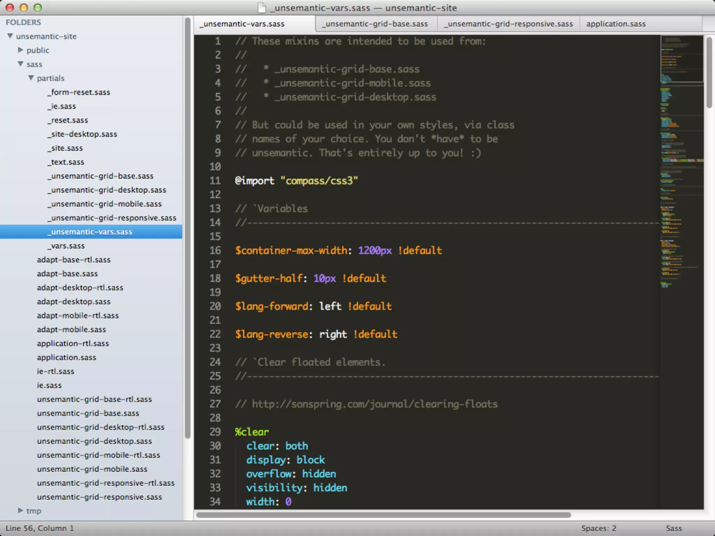Screen dimensions: 715x536
Task: Open unsemantic-grid-responsive-rtl.sass in sidebar
Action: point(106,483)
